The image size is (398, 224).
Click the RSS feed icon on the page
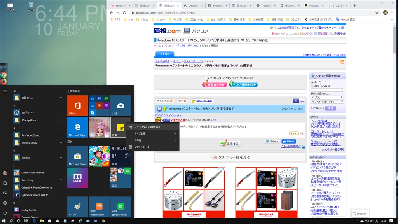click(x=342, y=62)
